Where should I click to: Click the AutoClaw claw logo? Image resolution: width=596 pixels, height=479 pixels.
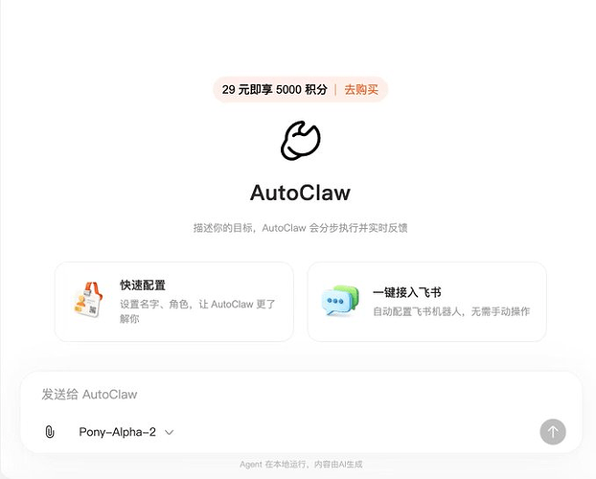pyautogui.click(x=300, y=140)
